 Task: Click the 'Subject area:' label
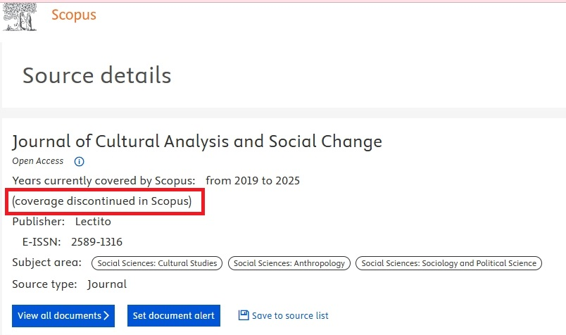coord(47,263)
